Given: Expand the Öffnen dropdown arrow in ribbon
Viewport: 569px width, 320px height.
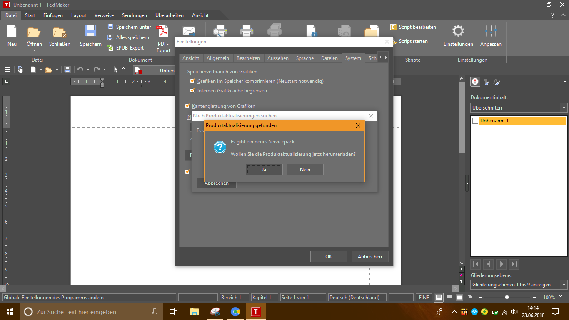Looking at the screenshot, I should pos(34,50).
